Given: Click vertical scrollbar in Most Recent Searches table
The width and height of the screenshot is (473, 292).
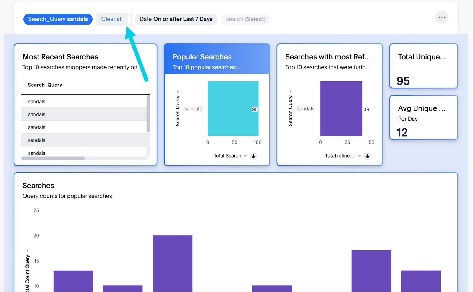Looking at the screenshot, I should coord(148,113).
